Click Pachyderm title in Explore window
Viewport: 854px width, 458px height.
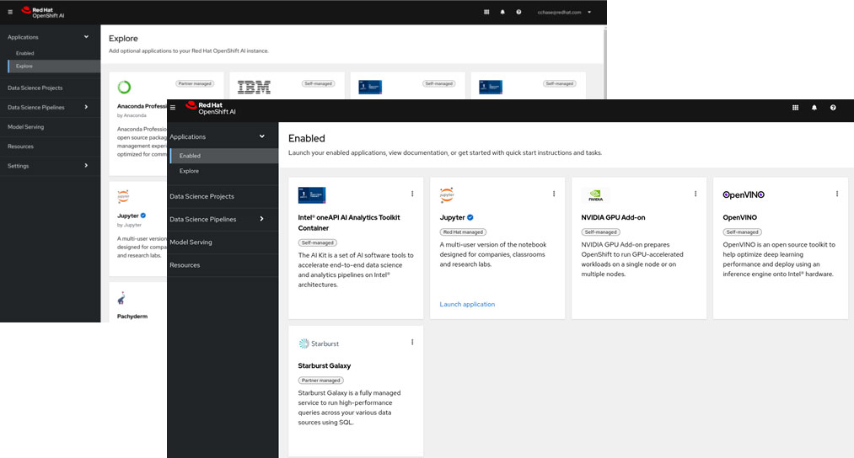(132, 316)
